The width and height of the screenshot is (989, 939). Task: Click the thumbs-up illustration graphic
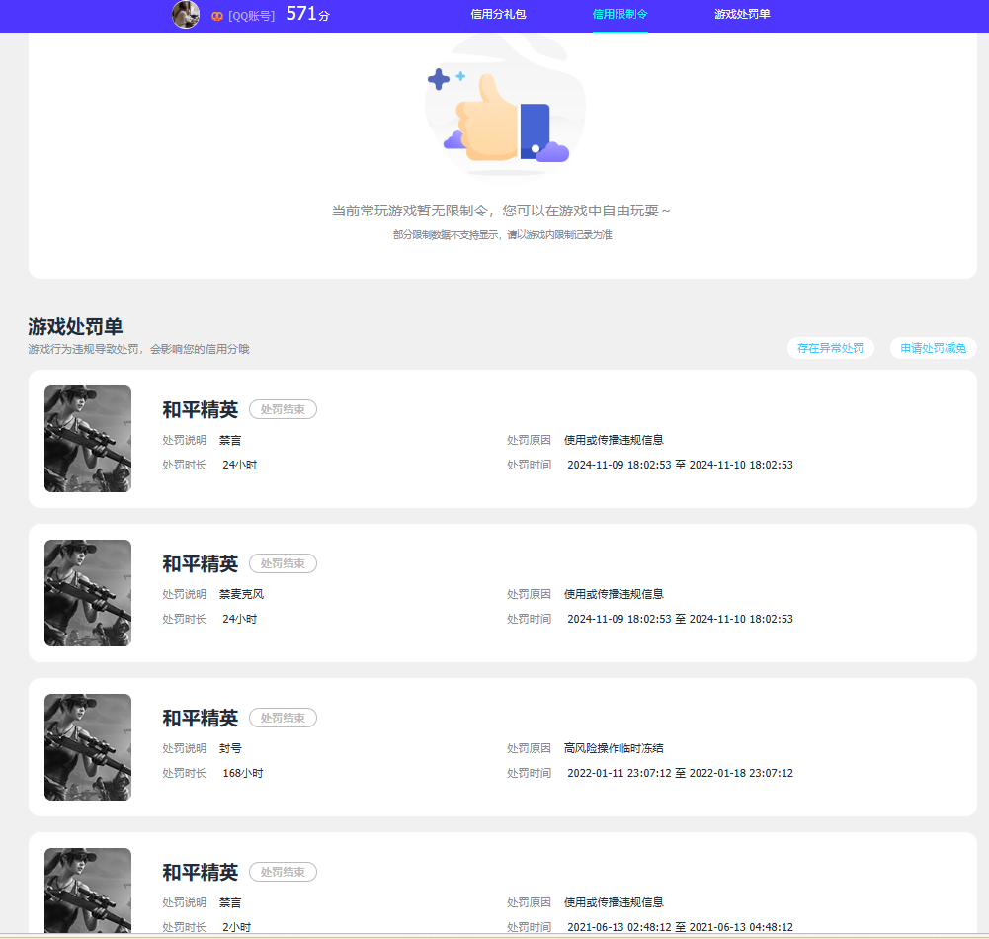click(x=505, y=109)
